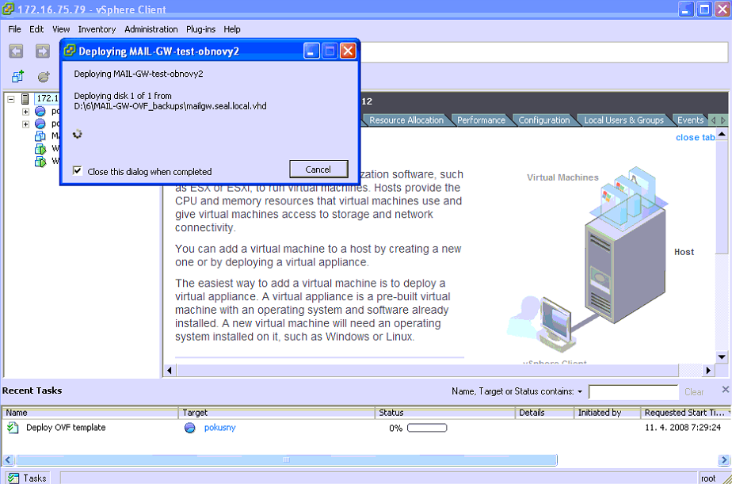Sort tasks by the Status column header
The width and height of the screenshot is (732, 484).
[x=445, y=413]
